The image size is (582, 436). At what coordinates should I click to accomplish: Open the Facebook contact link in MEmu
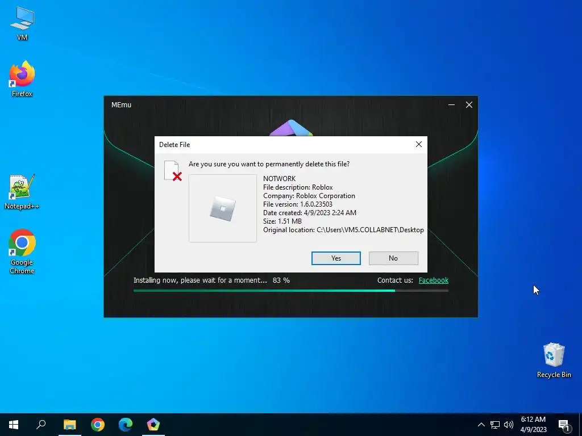(434, 280)
